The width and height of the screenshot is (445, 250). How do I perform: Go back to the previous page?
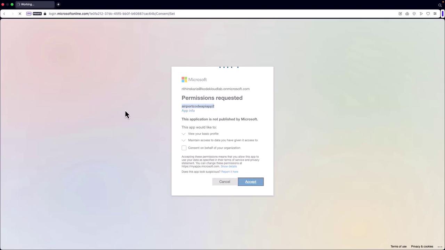[4, 14]
